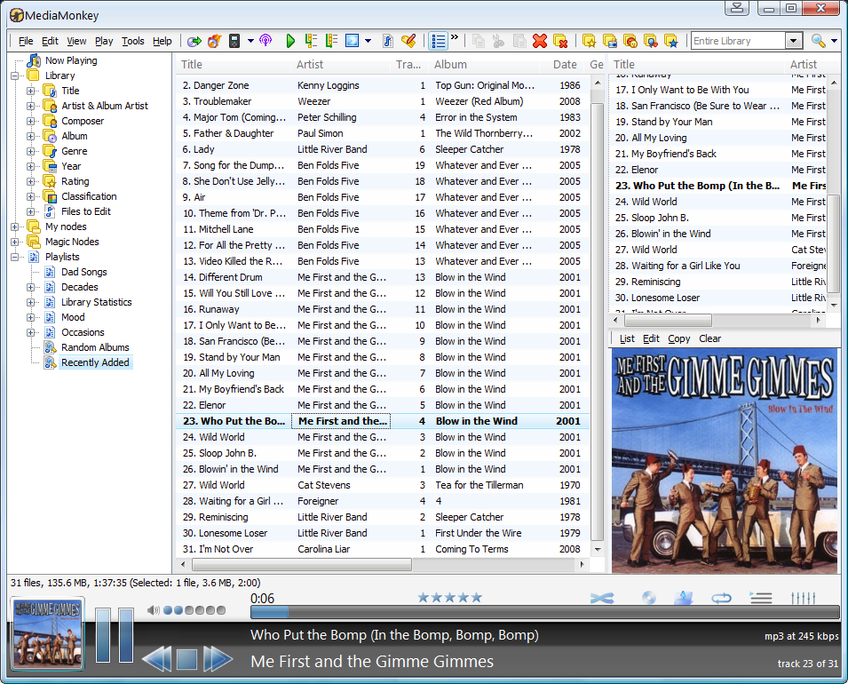Click the playback seek progress bar
Viewport: 848px width, 684px height.
click(544, 612)
